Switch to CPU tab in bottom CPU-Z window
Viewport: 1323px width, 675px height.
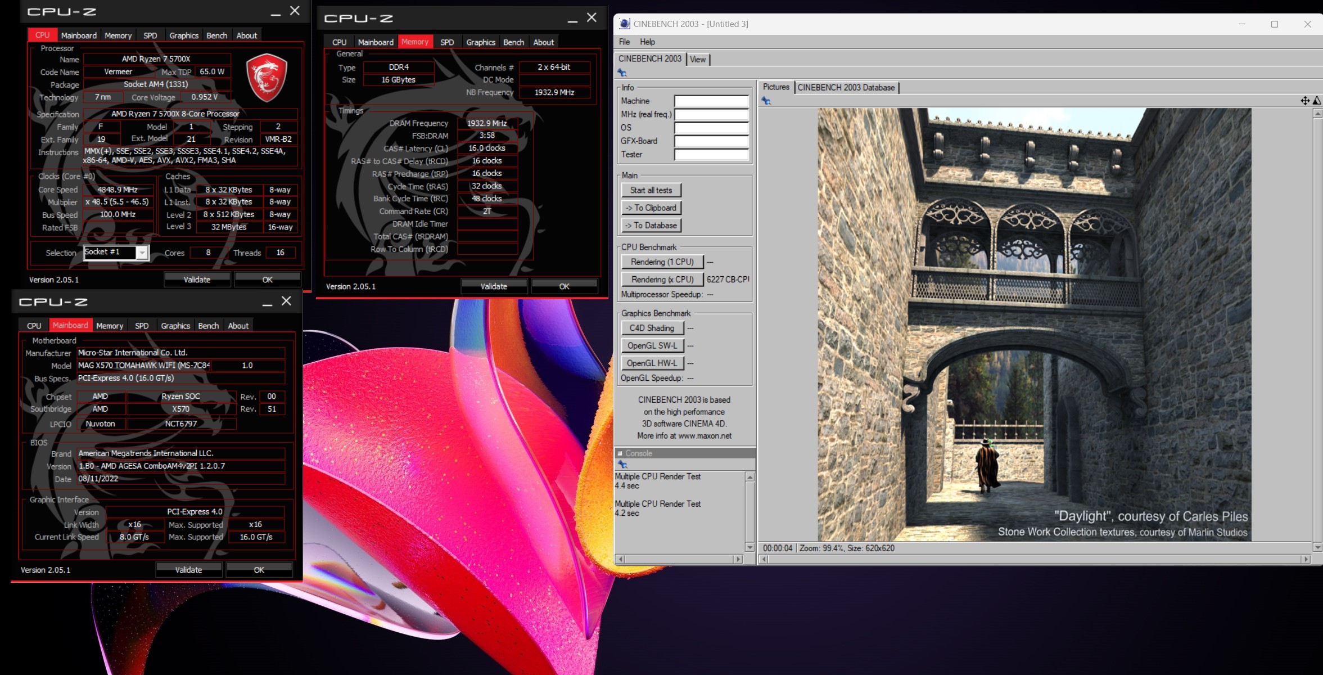click(x=34, y=326)
